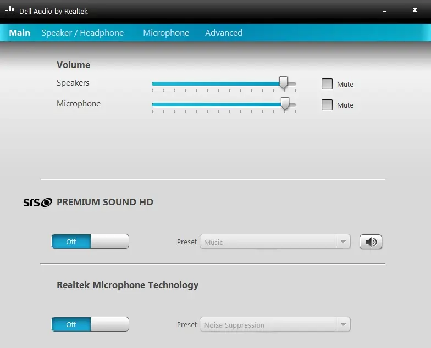Open the Noise Suppression preset dropdown arrow
The image size is (431, 348).
(343, 324)
